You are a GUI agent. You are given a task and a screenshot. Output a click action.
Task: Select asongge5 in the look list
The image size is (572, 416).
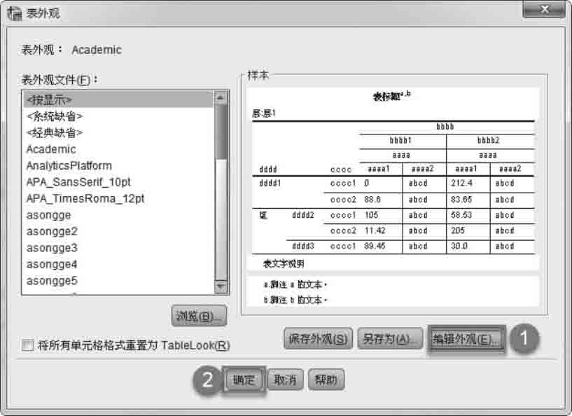click(118, 281)
